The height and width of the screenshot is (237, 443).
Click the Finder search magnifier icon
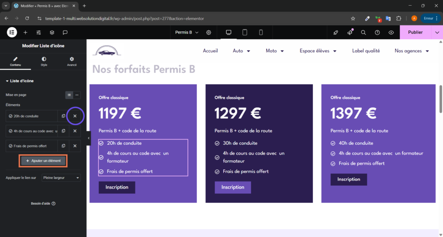(x=363, y=32)
